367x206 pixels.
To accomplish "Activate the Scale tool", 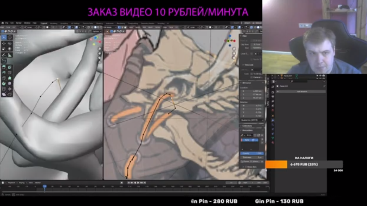I will click(x=4, y=49).
